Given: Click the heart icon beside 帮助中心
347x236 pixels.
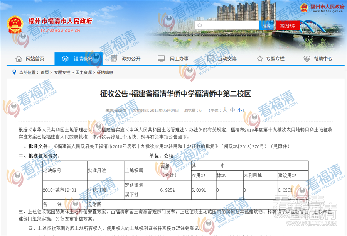Looking at the screenshot, I should 307,59.
